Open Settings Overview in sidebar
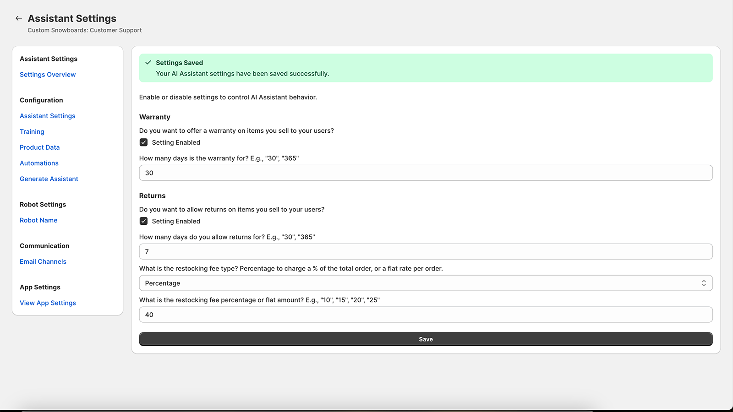The width and height of the screenshot is (733, 412). click(47, 74)
